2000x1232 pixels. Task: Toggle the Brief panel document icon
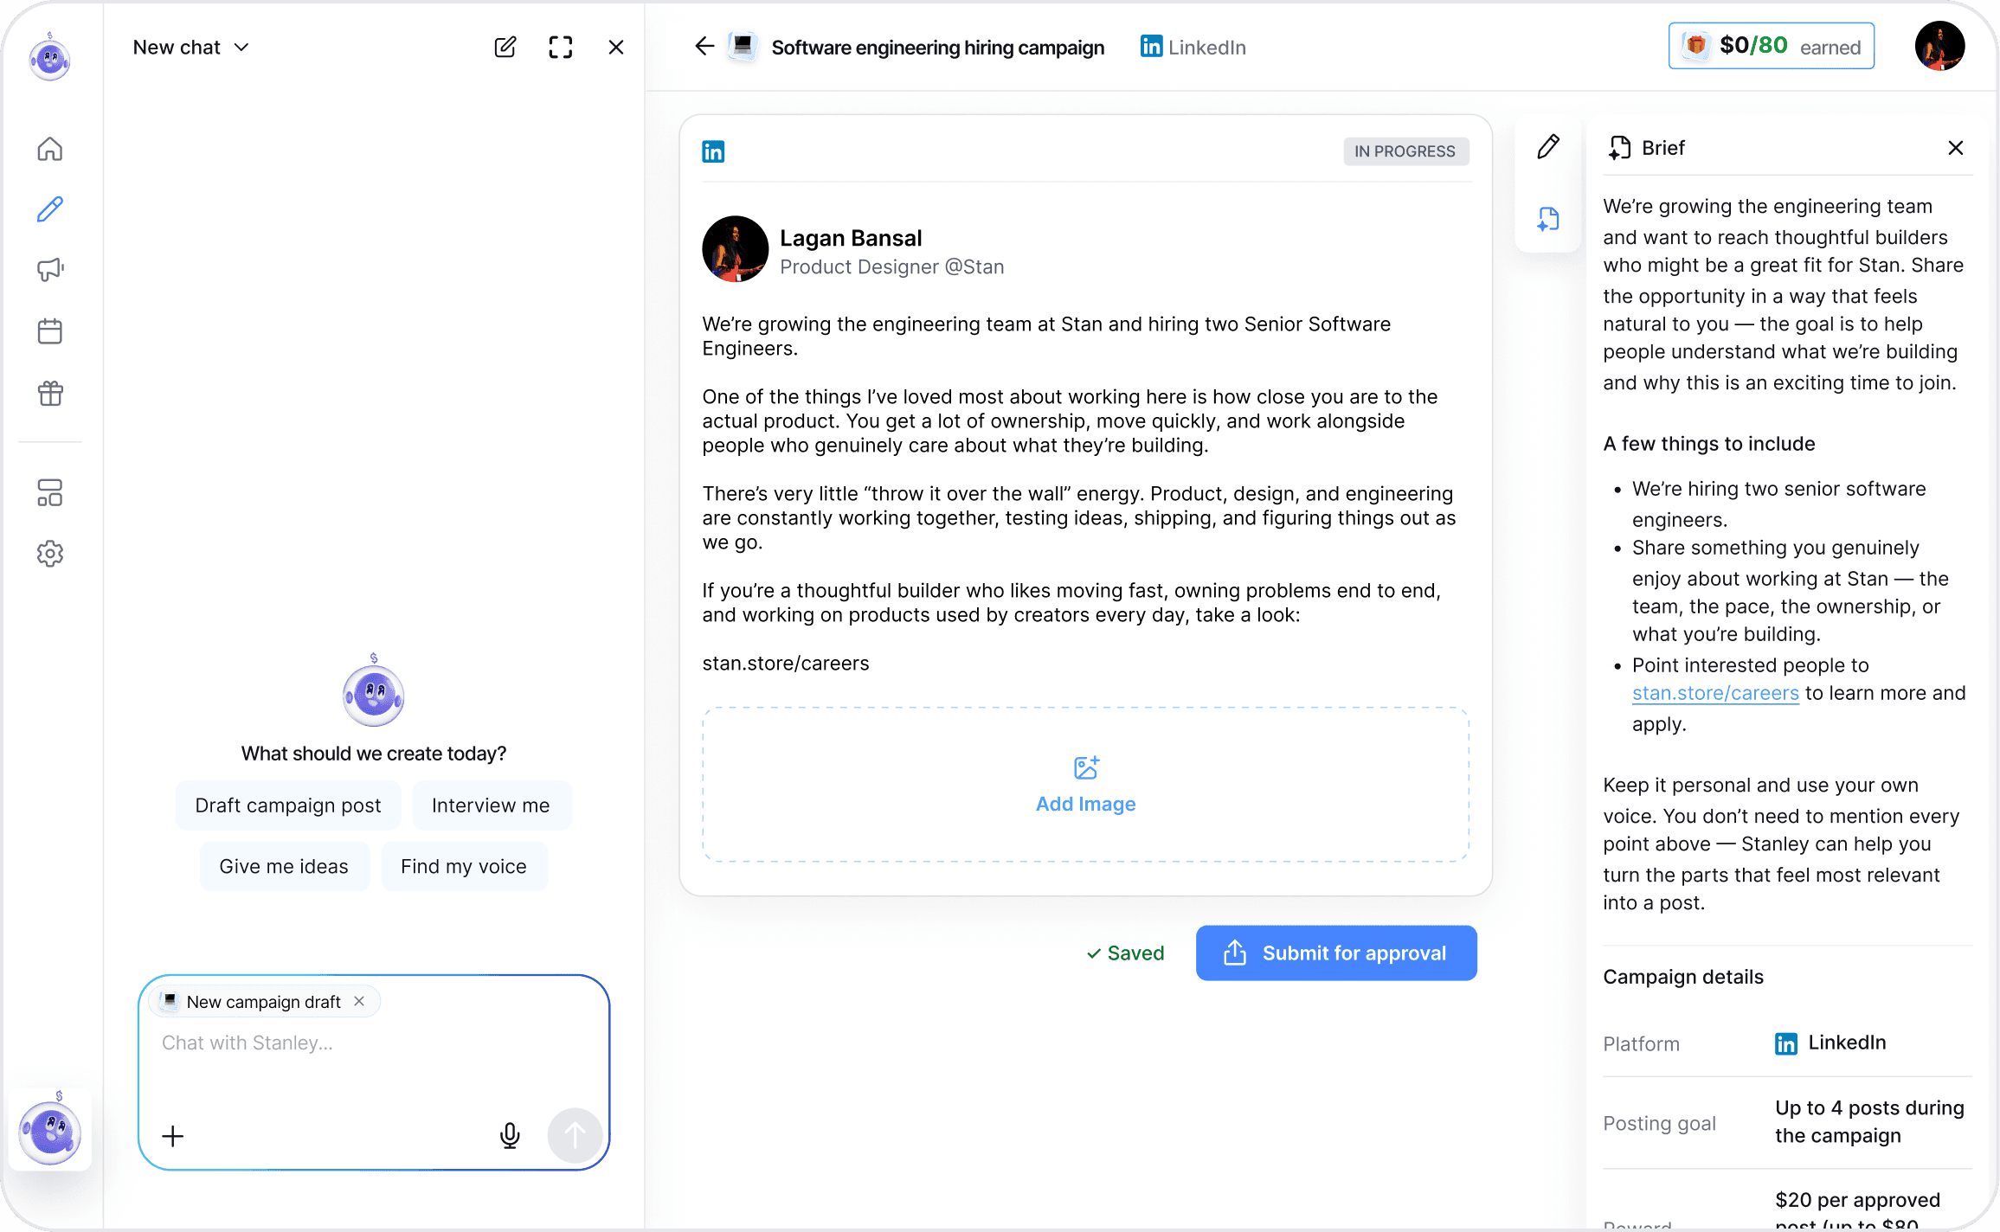pos(1548,219)
